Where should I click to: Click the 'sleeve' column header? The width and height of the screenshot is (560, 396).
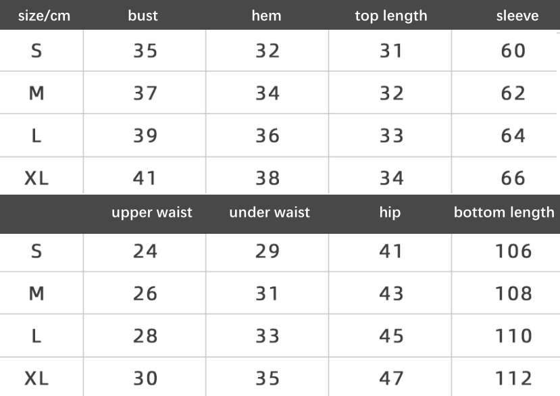pos(517,16)
